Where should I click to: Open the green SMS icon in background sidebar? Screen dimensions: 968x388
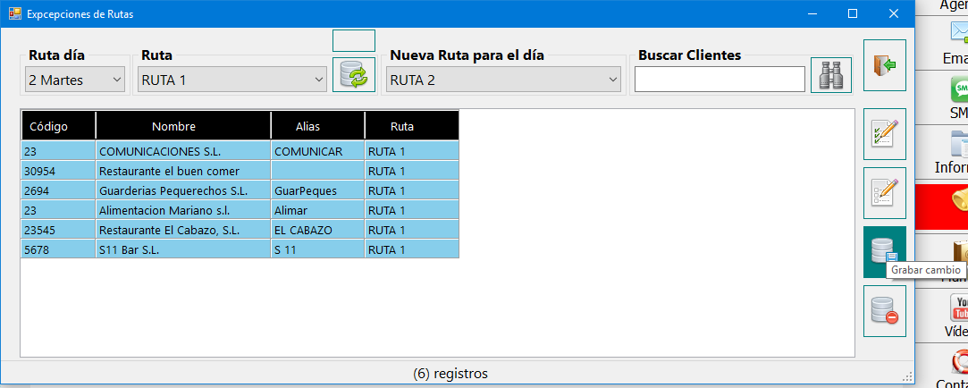[x=960, y=90]
